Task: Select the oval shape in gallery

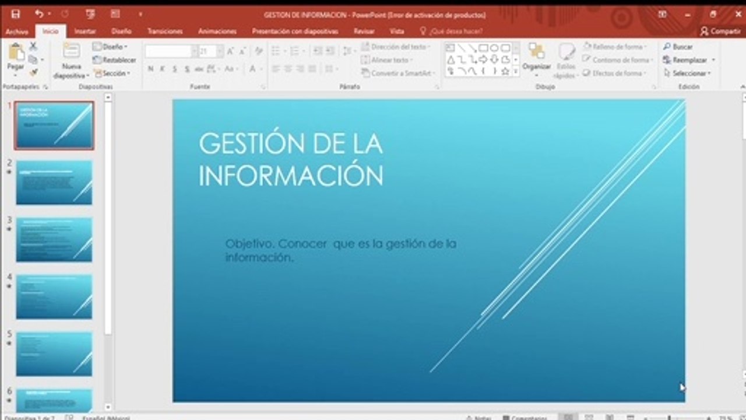Action: point(494,48)
